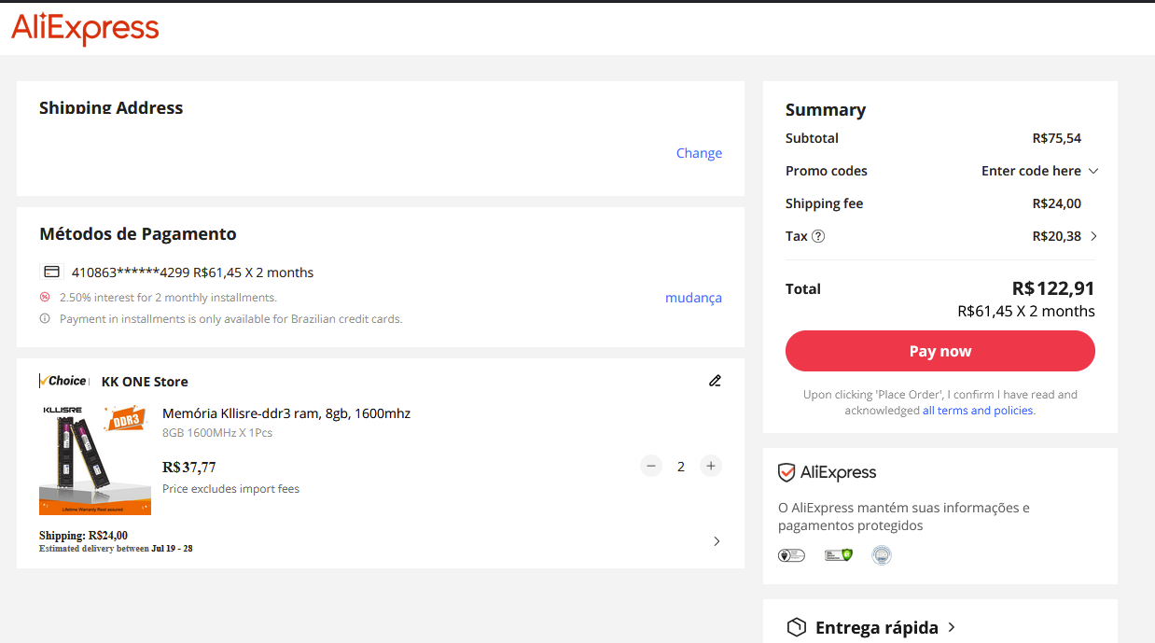The height and width of the screenshot is (643, 1155).
Task: Click Shipping: R$24,00 under product
Action: [x=83, y=536]
